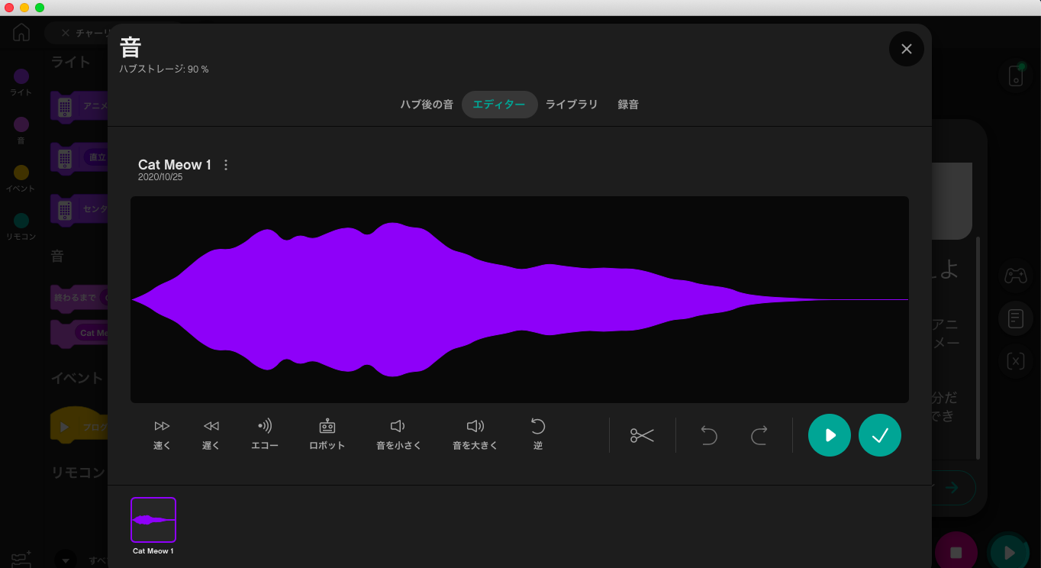Screen dimensions: 1041x568
Task: Switch to the ライブラリ tab
Action: (572, 105)
